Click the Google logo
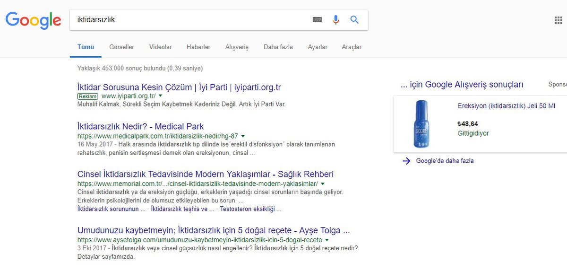The height and width of the screenshot is (271, 567). [33, 19]
